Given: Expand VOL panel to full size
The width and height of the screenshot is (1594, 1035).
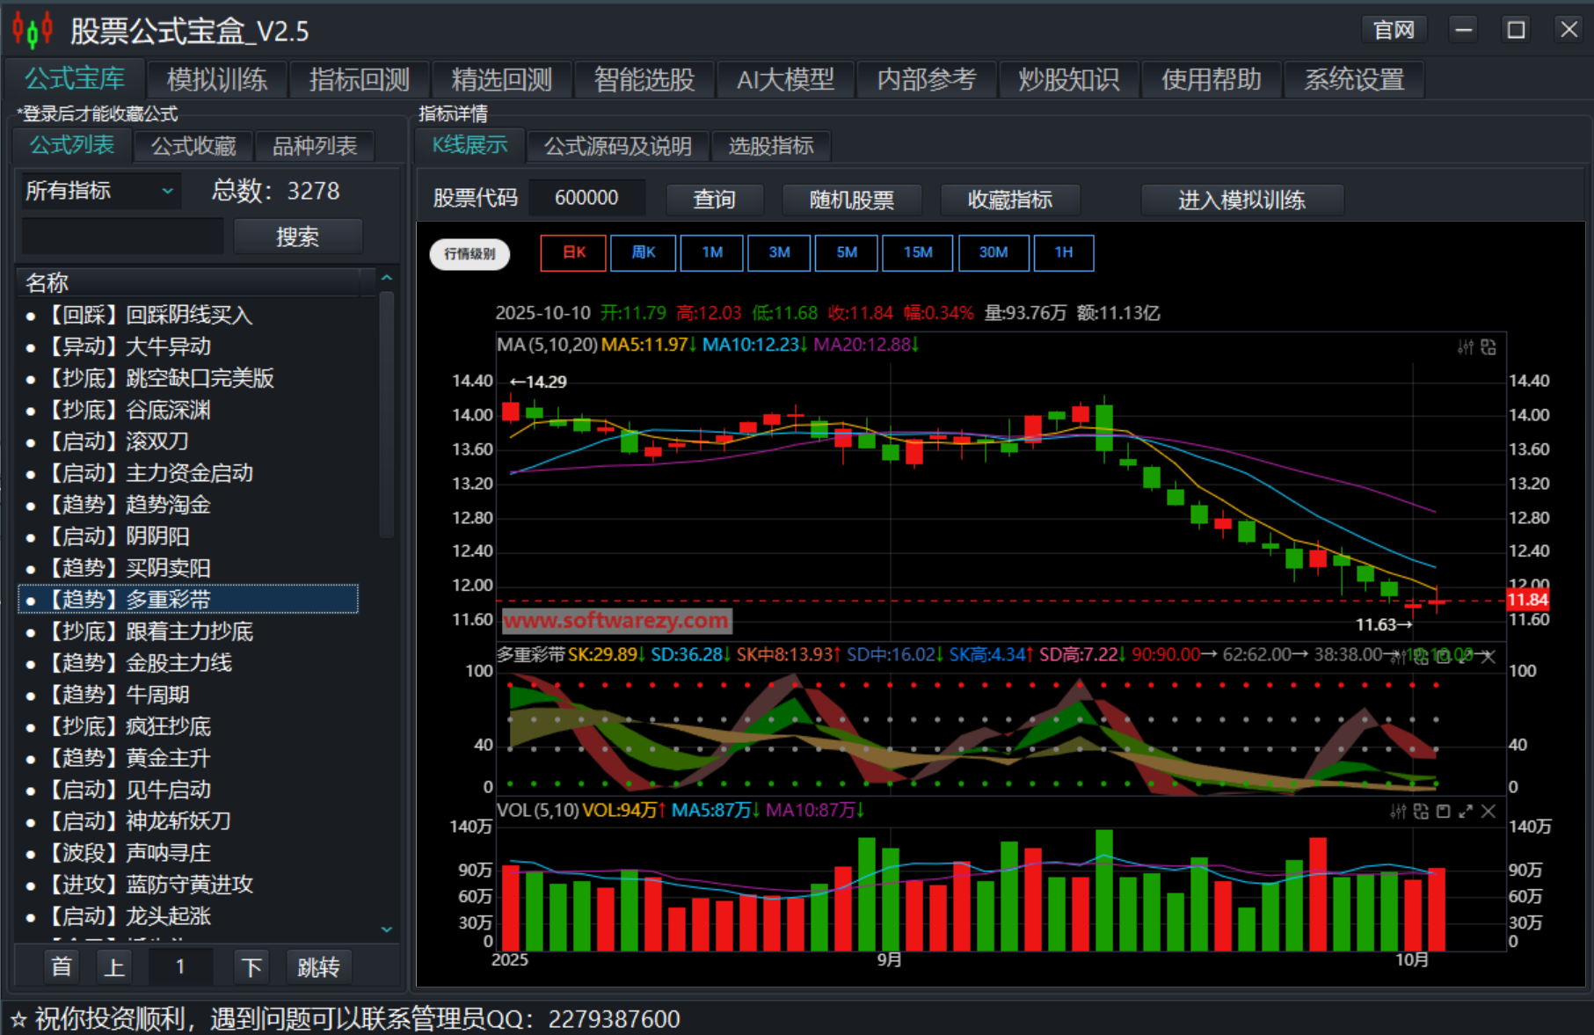Looking at the screenshot, I should pos(1466,812).
